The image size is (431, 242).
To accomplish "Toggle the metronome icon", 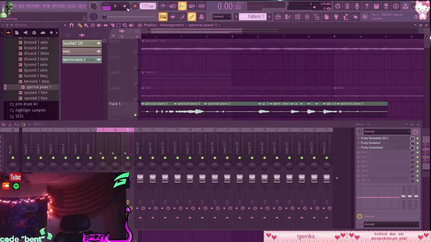I will click(163, 6).
